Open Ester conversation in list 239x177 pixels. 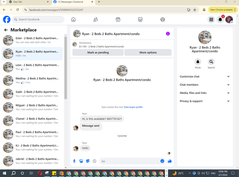pos(32,40)
